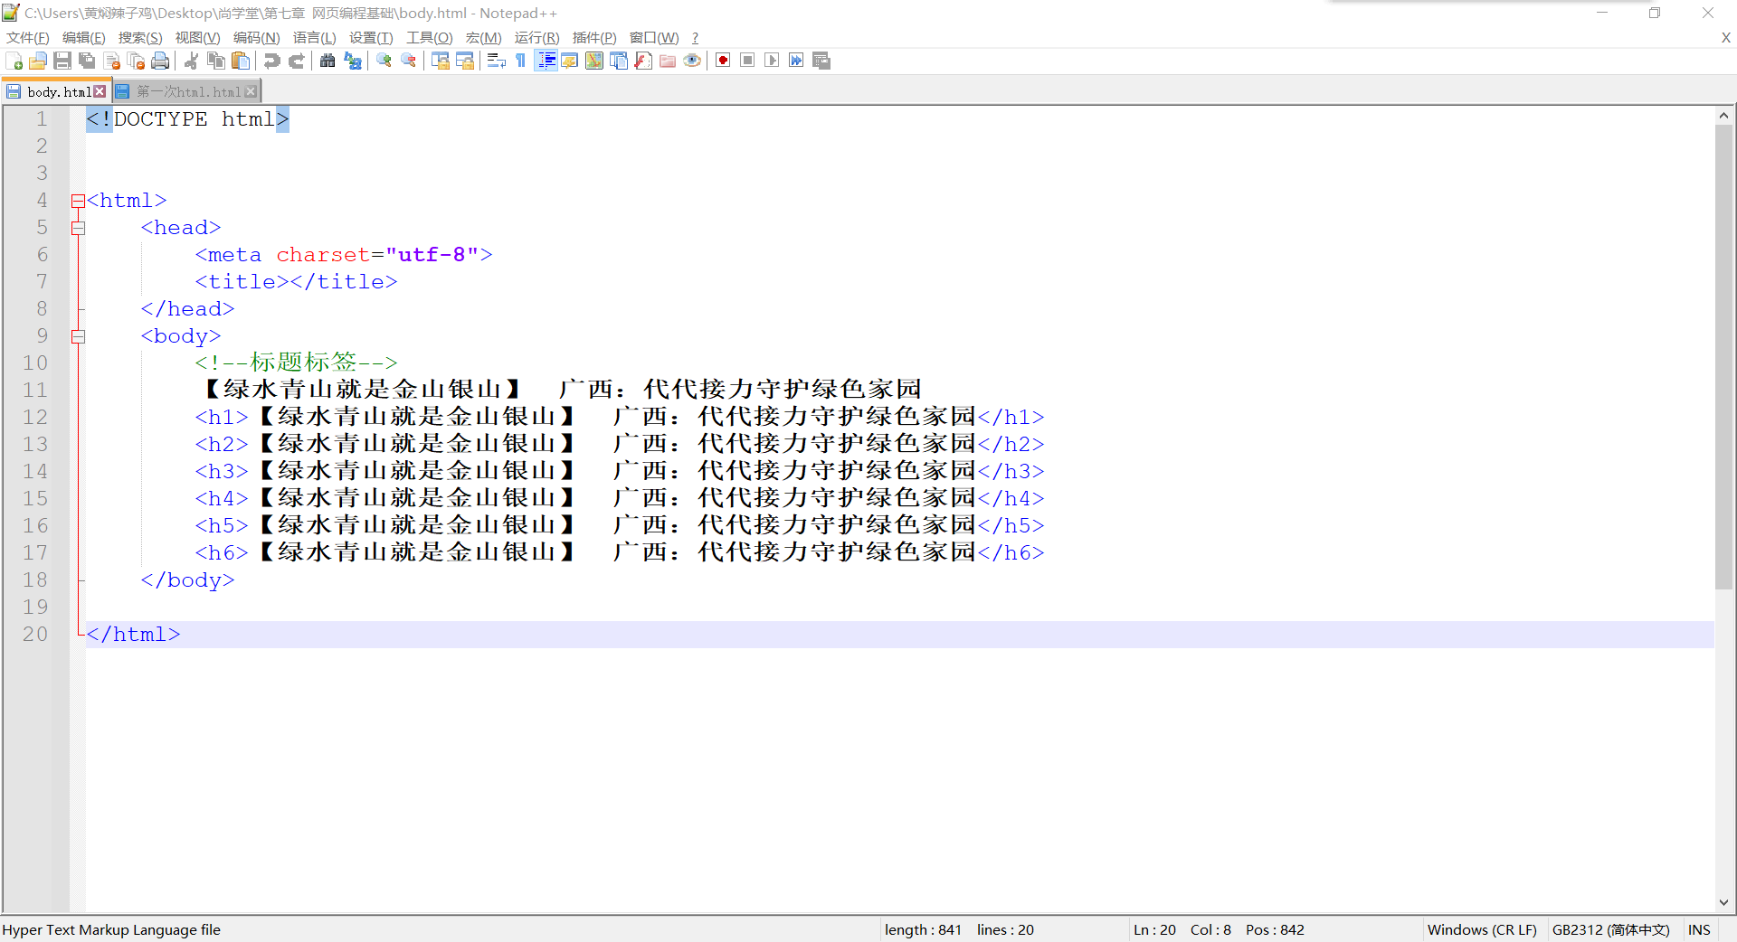Screen dimensions: 1737x942
Task: Collapse the html fold marker
Action: pos(78,201)
